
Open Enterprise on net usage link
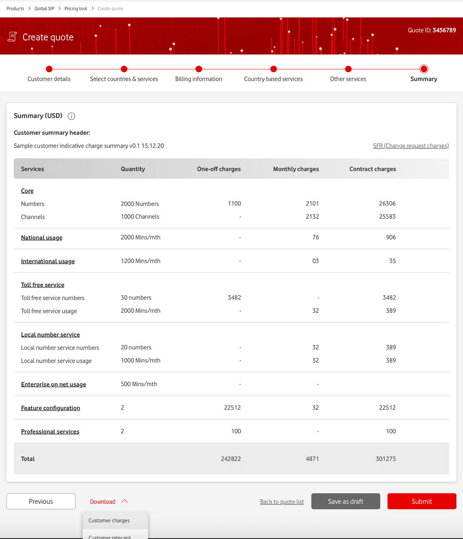54,385
